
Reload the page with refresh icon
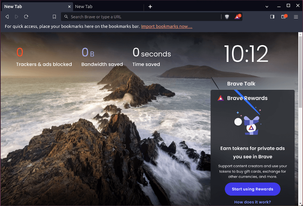(26, 17)
